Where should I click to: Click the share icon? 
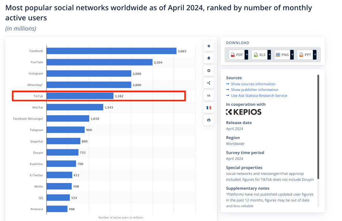coord(209,83)
